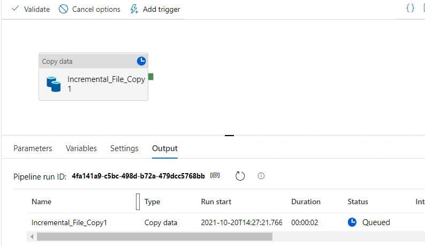Image resolution: width=425 pixels, height=246 pixels.
Task: Refresh the pipeline run output
Action: pyautogui.click(x=240, y=176)
